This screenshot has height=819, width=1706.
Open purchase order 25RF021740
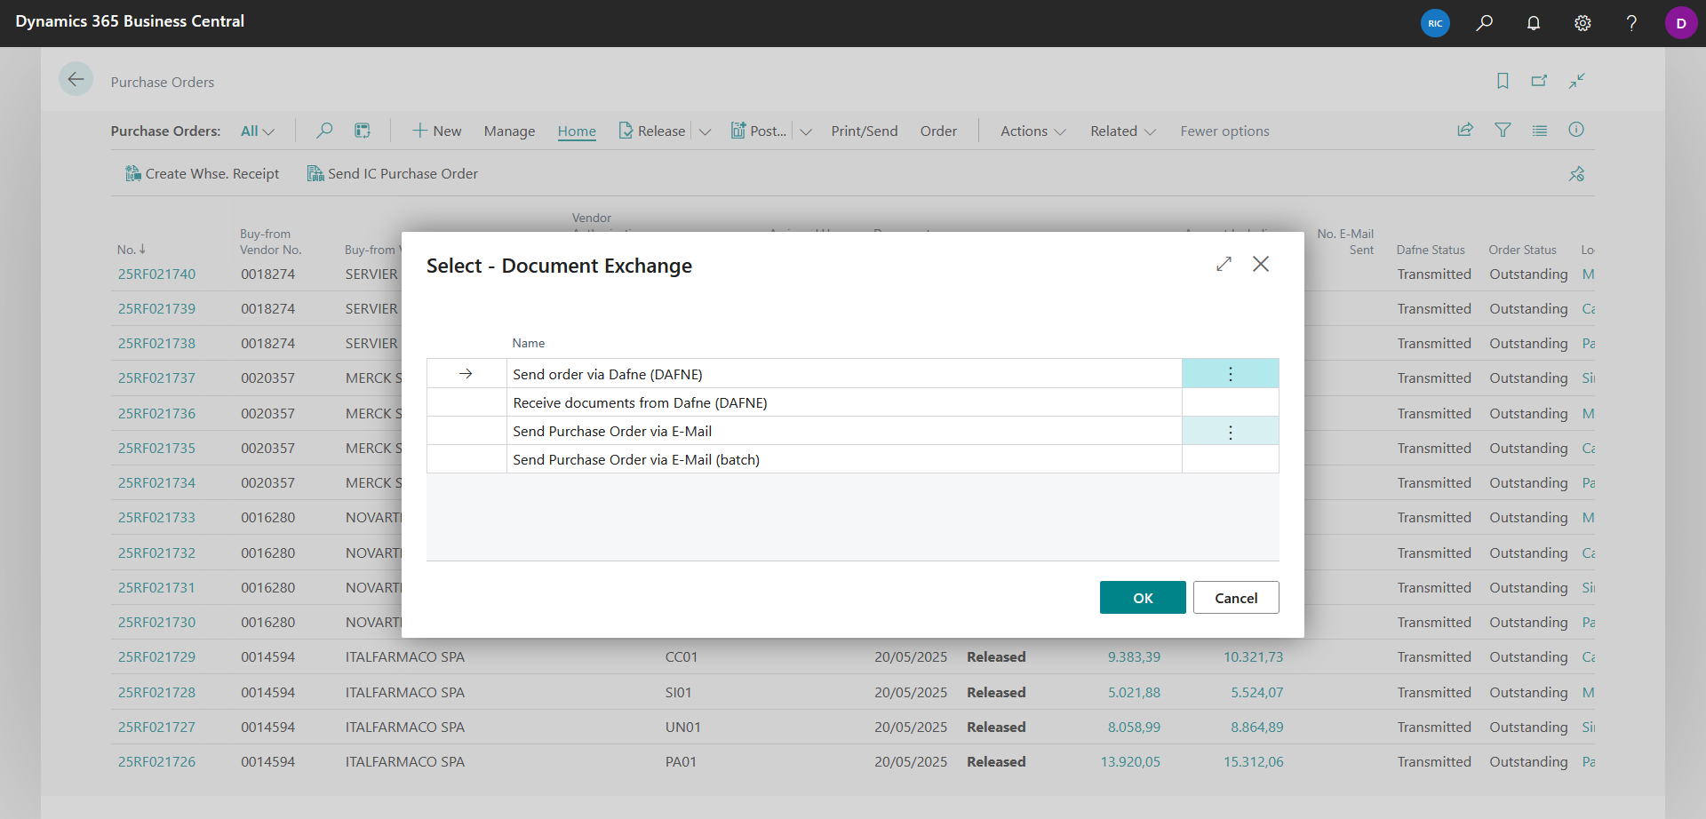[x=157, y=274]
